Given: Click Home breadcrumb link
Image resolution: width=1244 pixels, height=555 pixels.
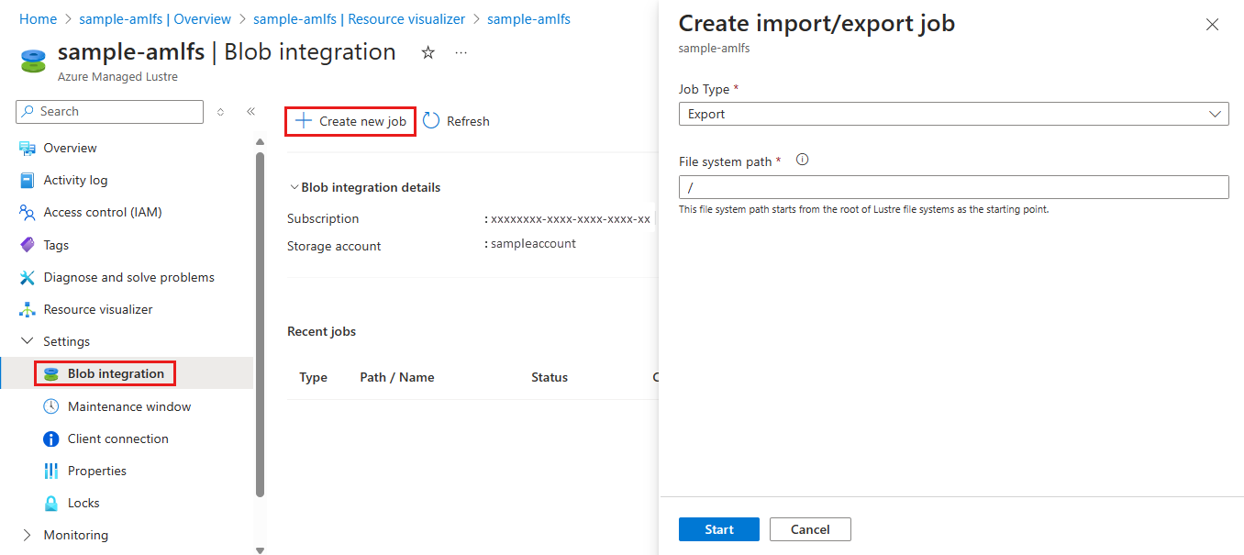Looking at the screenshot, I should (x=38, y=19).
